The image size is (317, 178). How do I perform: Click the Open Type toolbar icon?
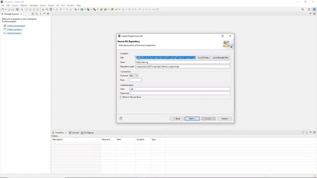click(x=112, y=9)
